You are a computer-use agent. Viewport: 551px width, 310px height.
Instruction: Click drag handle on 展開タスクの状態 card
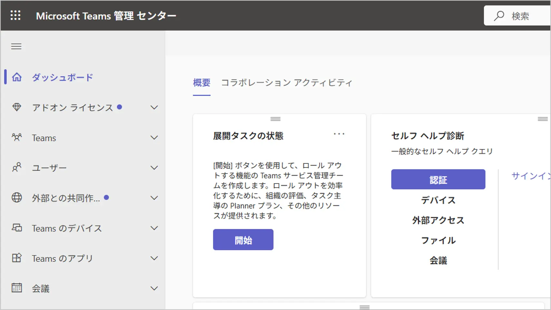tap(275, 119)
